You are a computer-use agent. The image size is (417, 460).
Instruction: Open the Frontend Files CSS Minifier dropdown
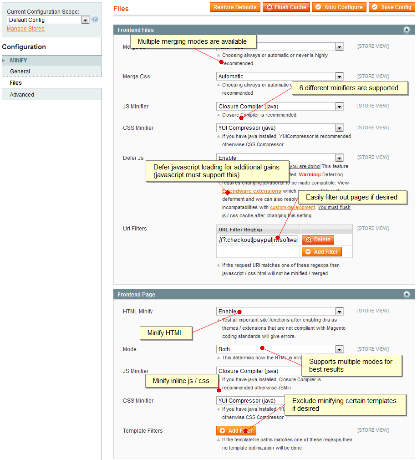[279, 128]
